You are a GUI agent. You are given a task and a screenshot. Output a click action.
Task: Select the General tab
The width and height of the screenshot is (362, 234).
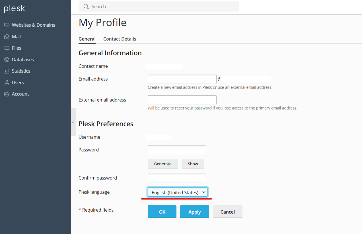[x=87, y=39]
